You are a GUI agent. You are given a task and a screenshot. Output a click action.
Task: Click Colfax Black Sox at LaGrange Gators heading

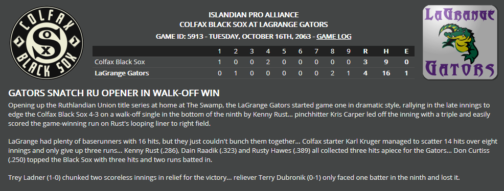click(x=254, y=24)
